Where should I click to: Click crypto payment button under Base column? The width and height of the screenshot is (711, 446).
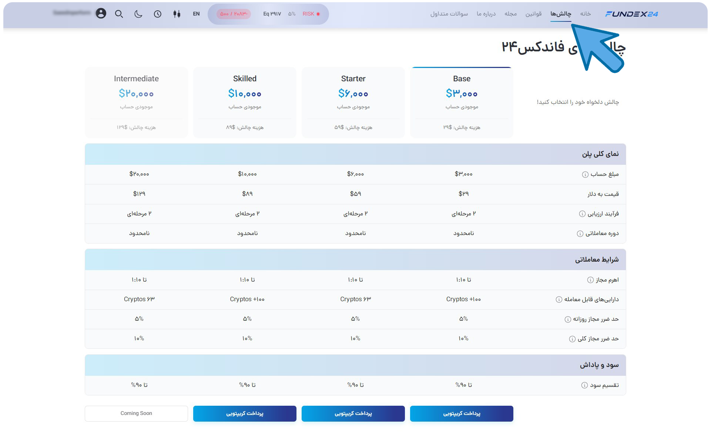point(462,413)
